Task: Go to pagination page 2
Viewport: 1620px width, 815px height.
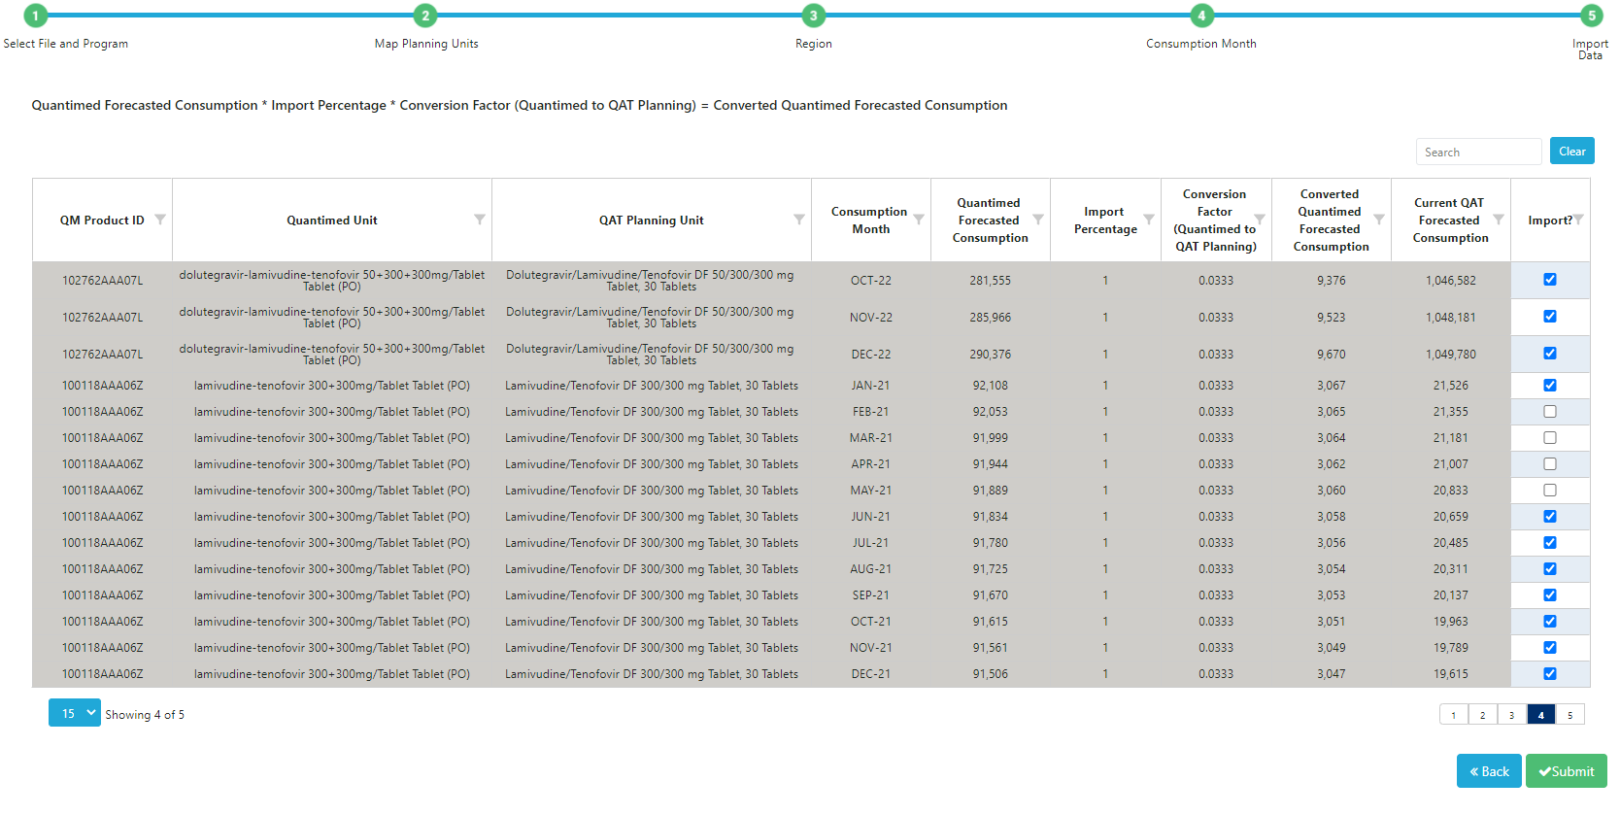Action: click(x=1483, y=715)
